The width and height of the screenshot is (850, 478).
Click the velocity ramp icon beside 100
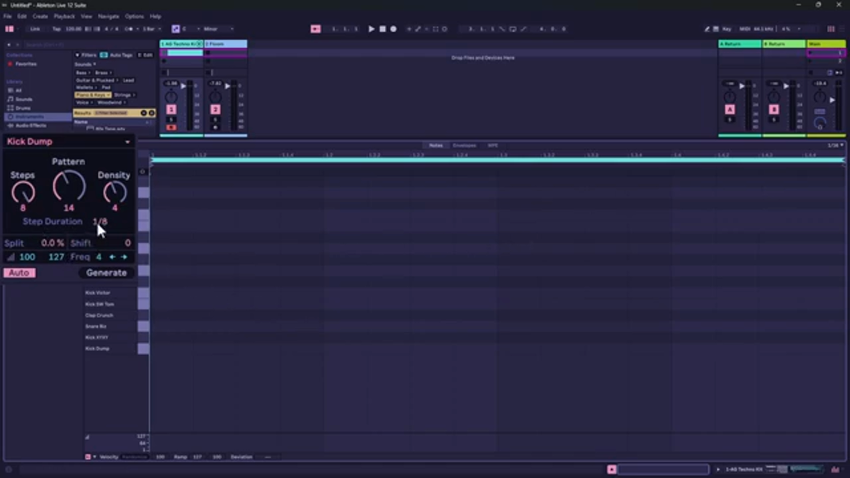click(11, 257)
